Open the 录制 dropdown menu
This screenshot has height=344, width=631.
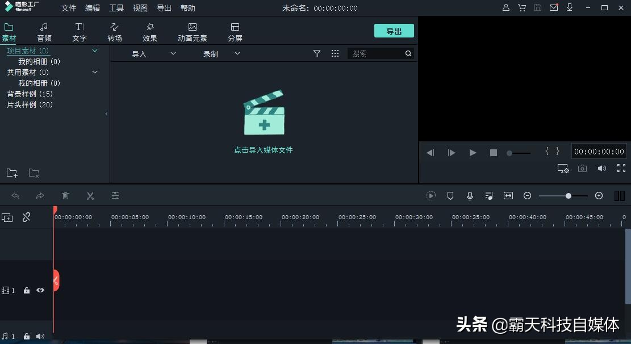tap(237, 53)
